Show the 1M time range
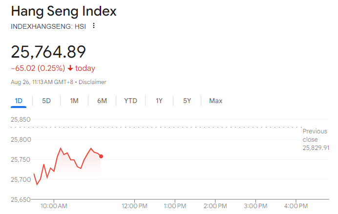 pos(74,101)
